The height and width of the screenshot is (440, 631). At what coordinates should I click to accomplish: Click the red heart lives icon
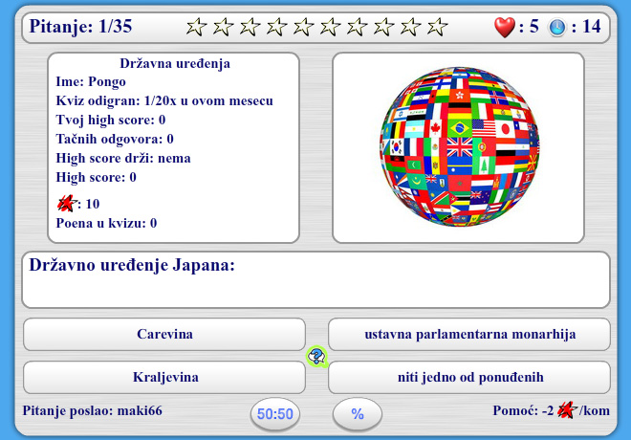point(505,28)
